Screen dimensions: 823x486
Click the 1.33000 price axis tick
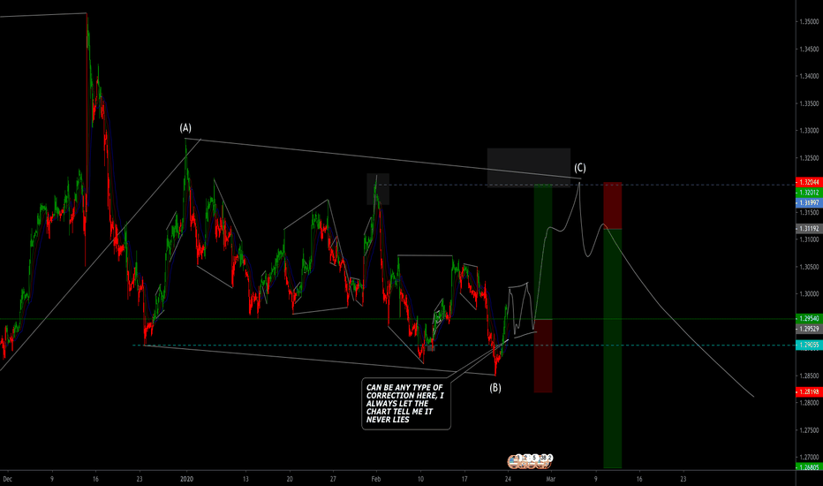pyautogui.click(x=809, y=130)
